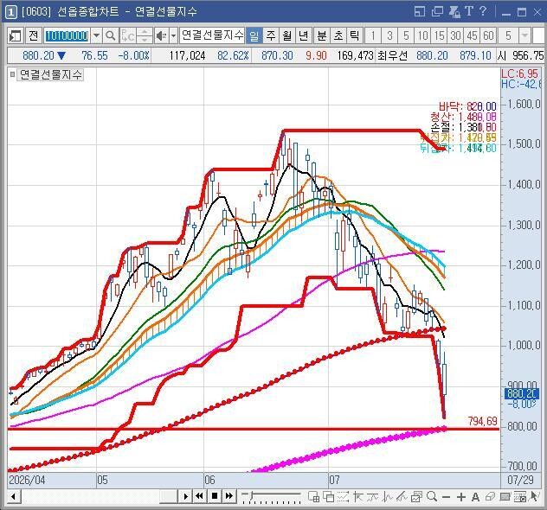Click the A text tool icon
Viewport: 547px width, 510px height.
click(475, 497)
